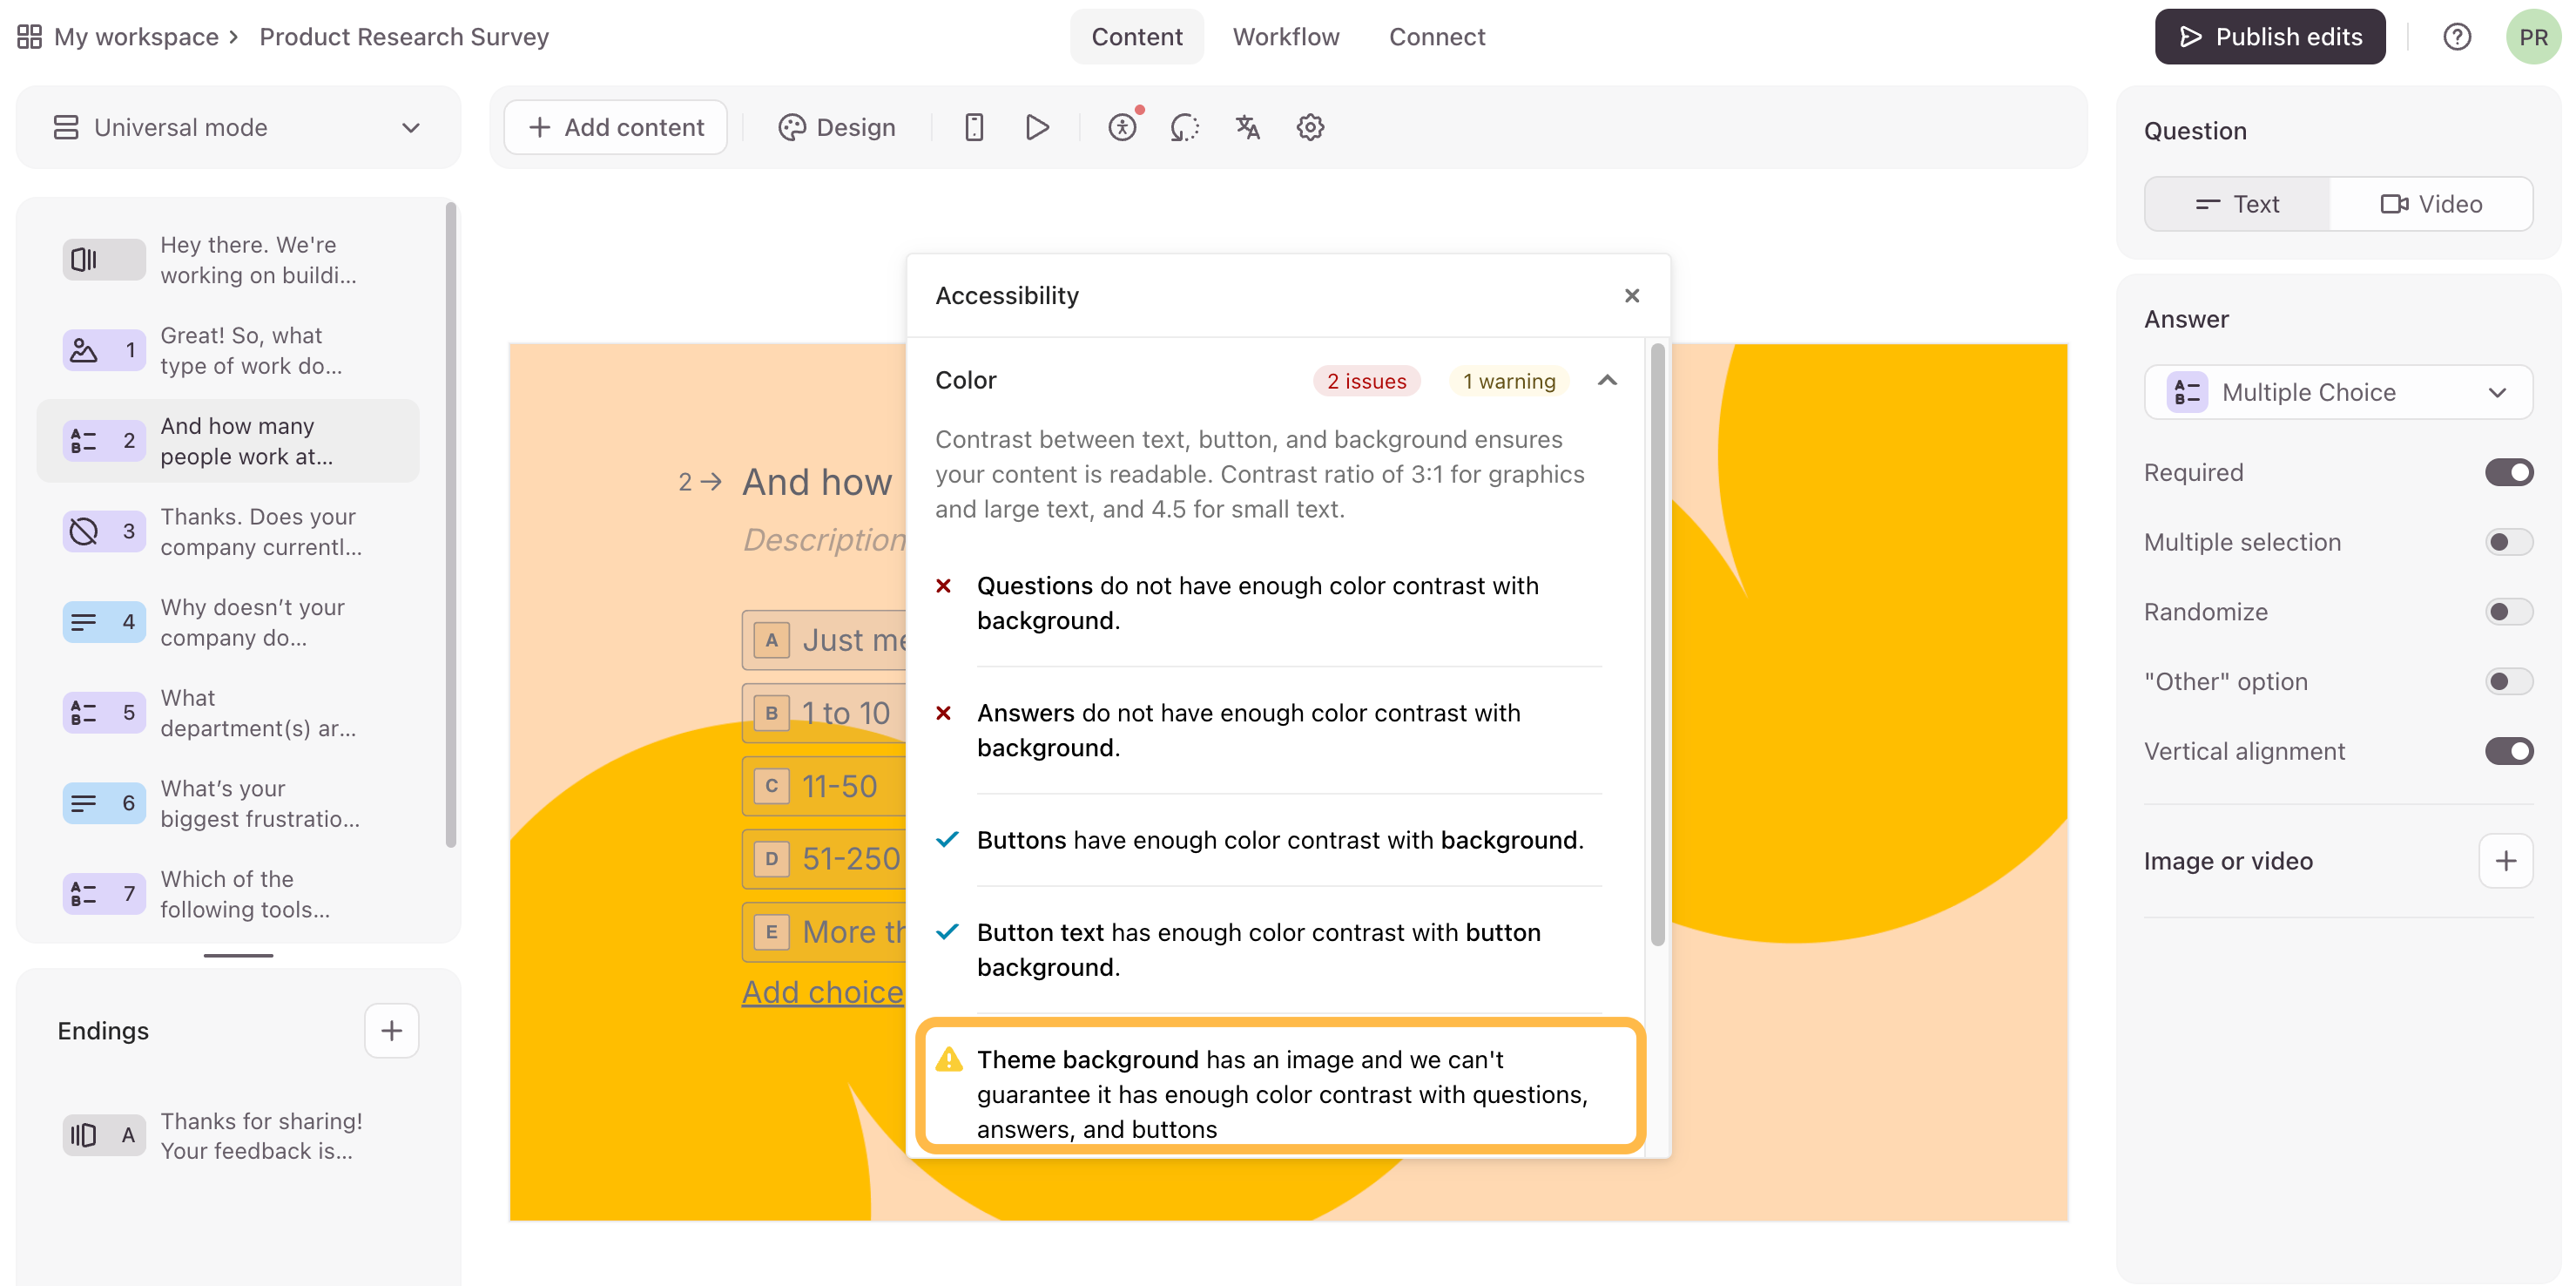This screenshot has height=1286, width=2576.
Task: Select Video question type
Action: click(x=2431, y=204)
